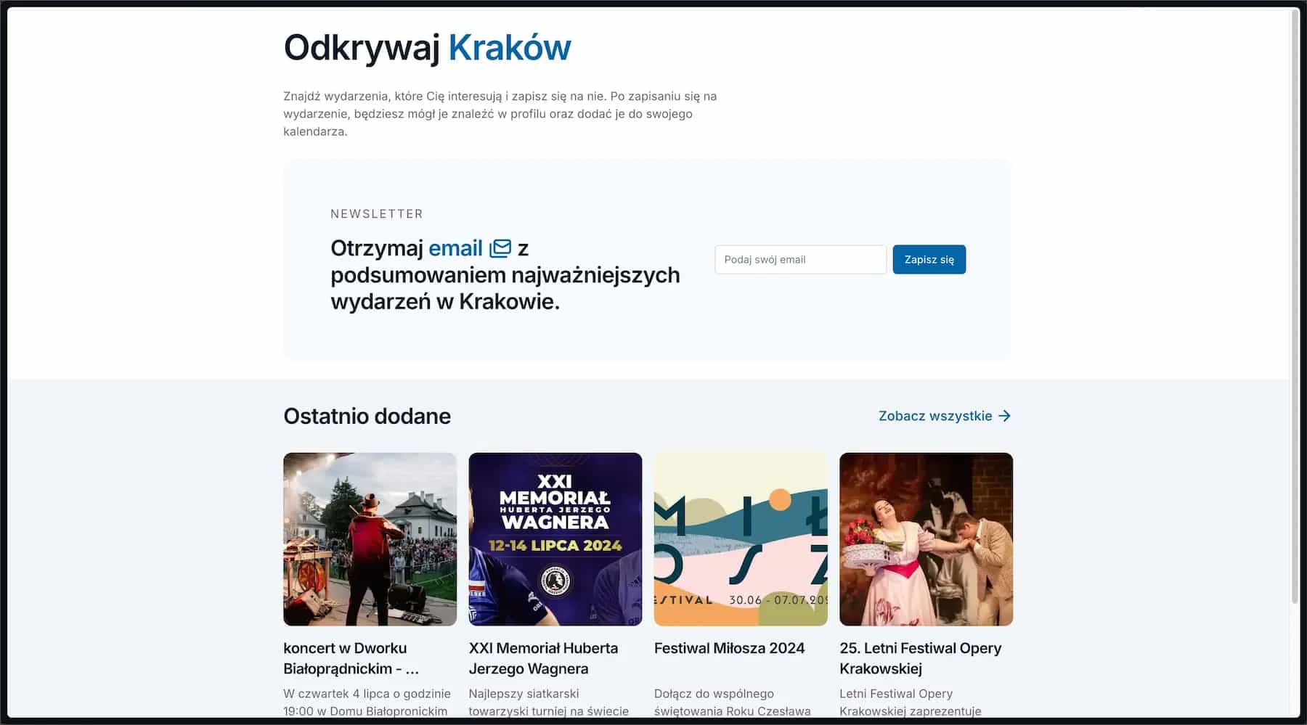
Task: Click the title 'XXI Memoriał Huberta Jerzego Wagnera'
Action: tap(543, 658)
